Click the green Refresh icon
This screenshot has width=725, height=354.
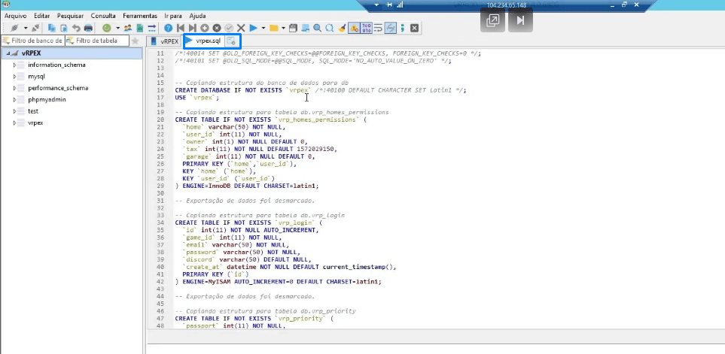pos(106,28)
